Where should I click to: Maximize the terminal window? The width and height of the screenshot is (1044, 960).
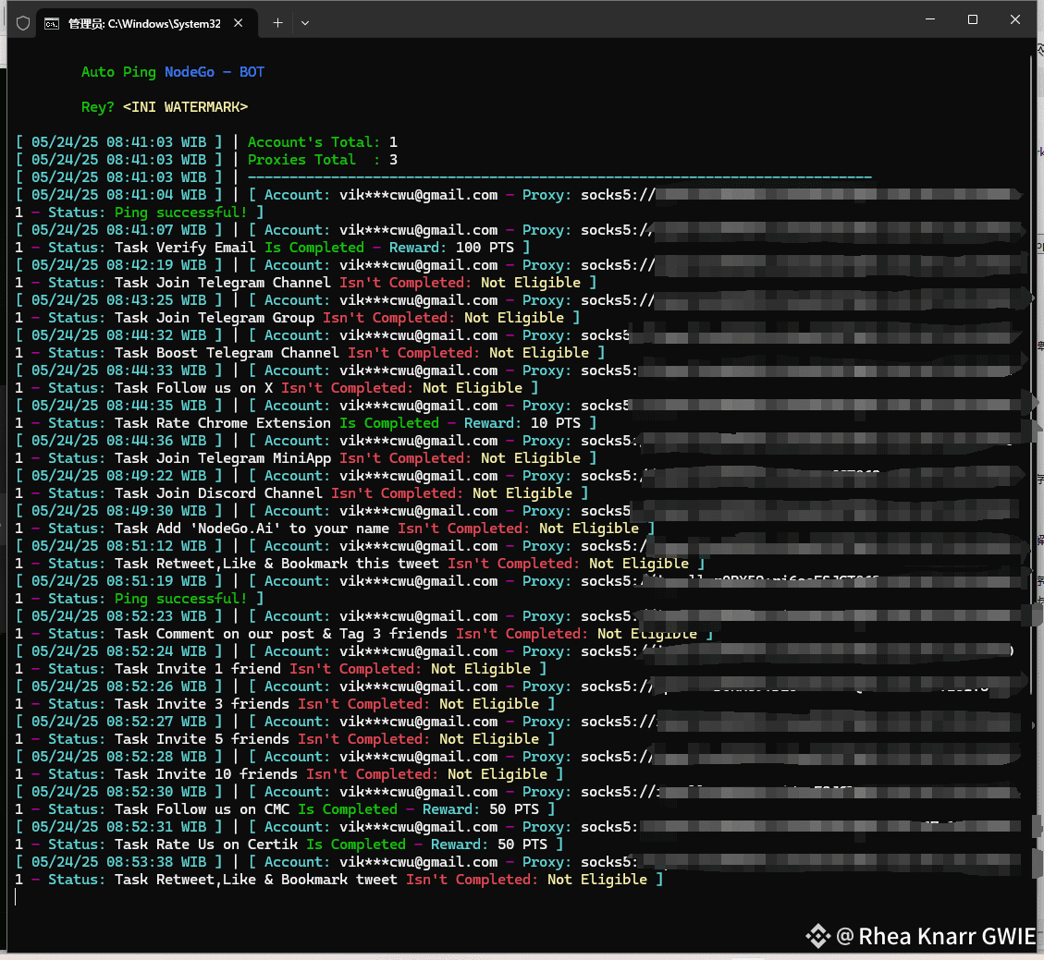tap(972, 20)
